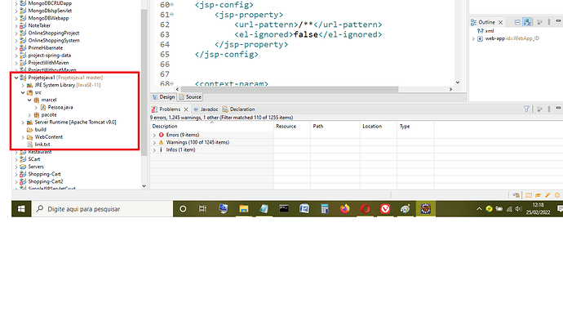Collapse the src folder
563x316 pixels.
pos(23,93)
